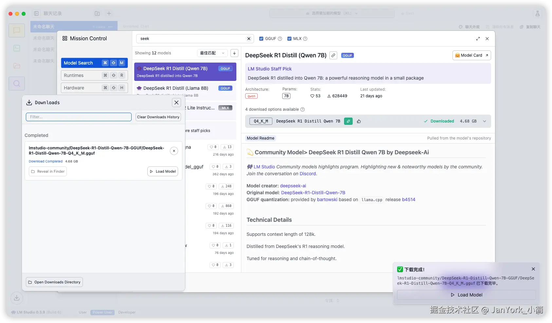Copy link for Q4_K_M download option

pyautogui.click(x=348, y=121)
